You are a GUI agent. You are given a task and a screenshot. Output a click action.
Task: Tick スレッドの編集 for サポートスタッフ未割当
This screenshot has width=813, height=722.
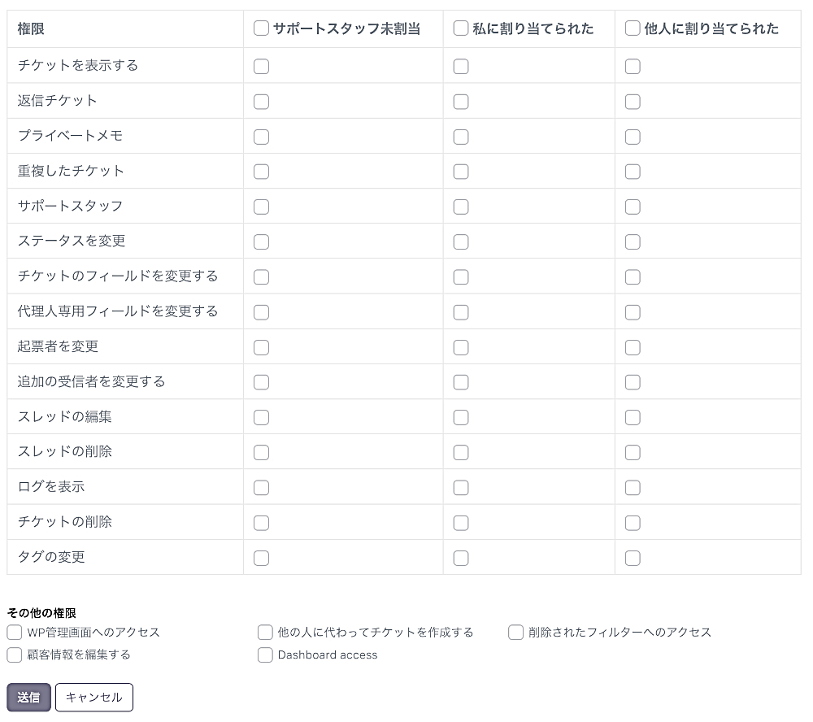click(x=261, y=418)
